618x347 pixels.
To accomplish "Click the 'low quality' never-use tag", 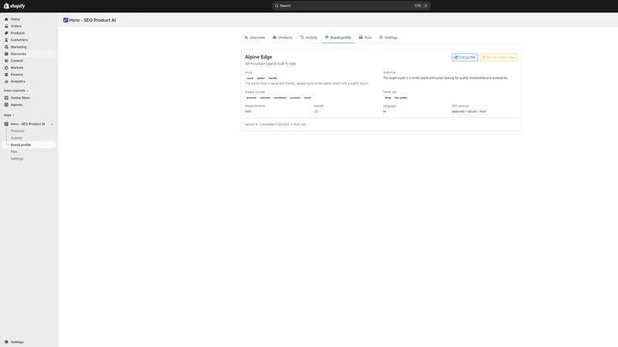I will [401, 98].
